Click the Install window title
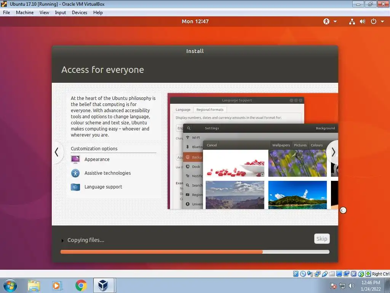This screenshot has width=390, height=293. click(195, 51)
